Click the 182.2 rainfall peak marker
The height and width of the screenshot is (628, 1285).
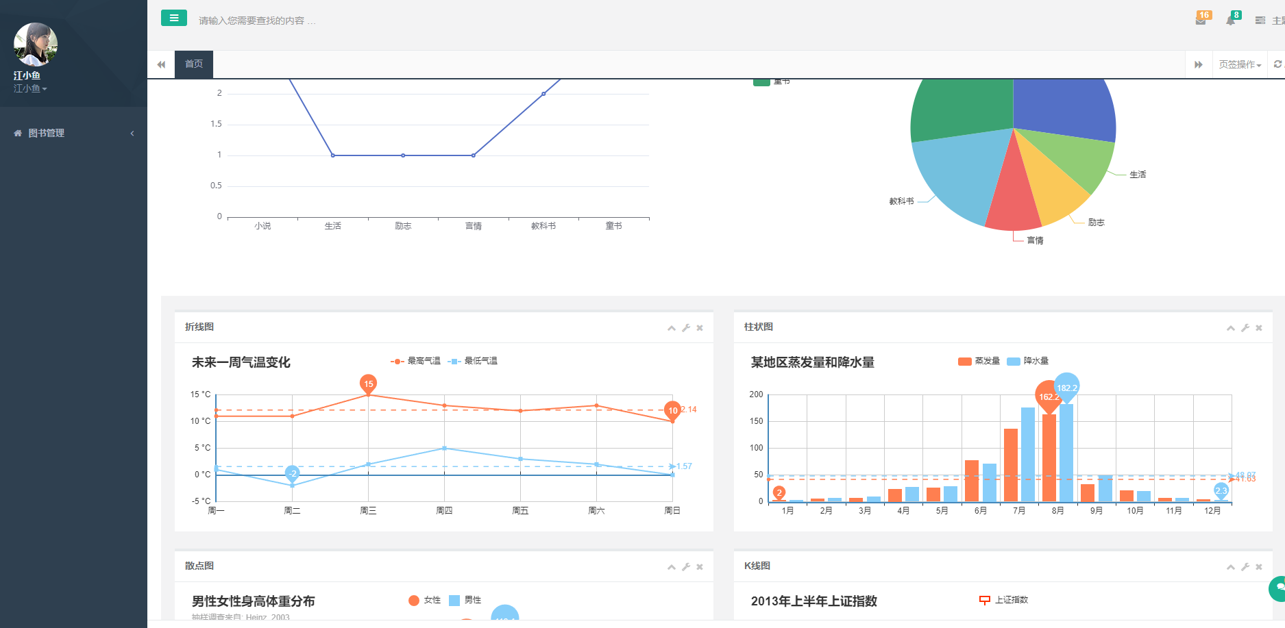click(1066, 388)
